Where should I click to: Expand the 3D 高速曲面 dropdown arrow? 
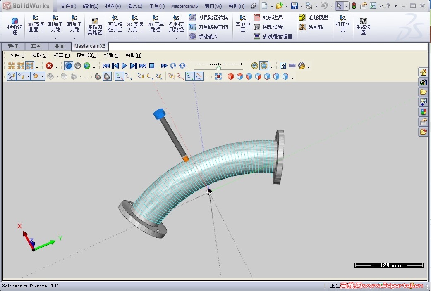[36, 38]
